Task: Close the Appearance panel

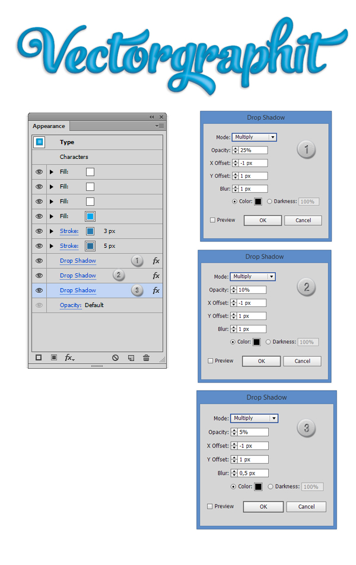Action: point(161,117)
